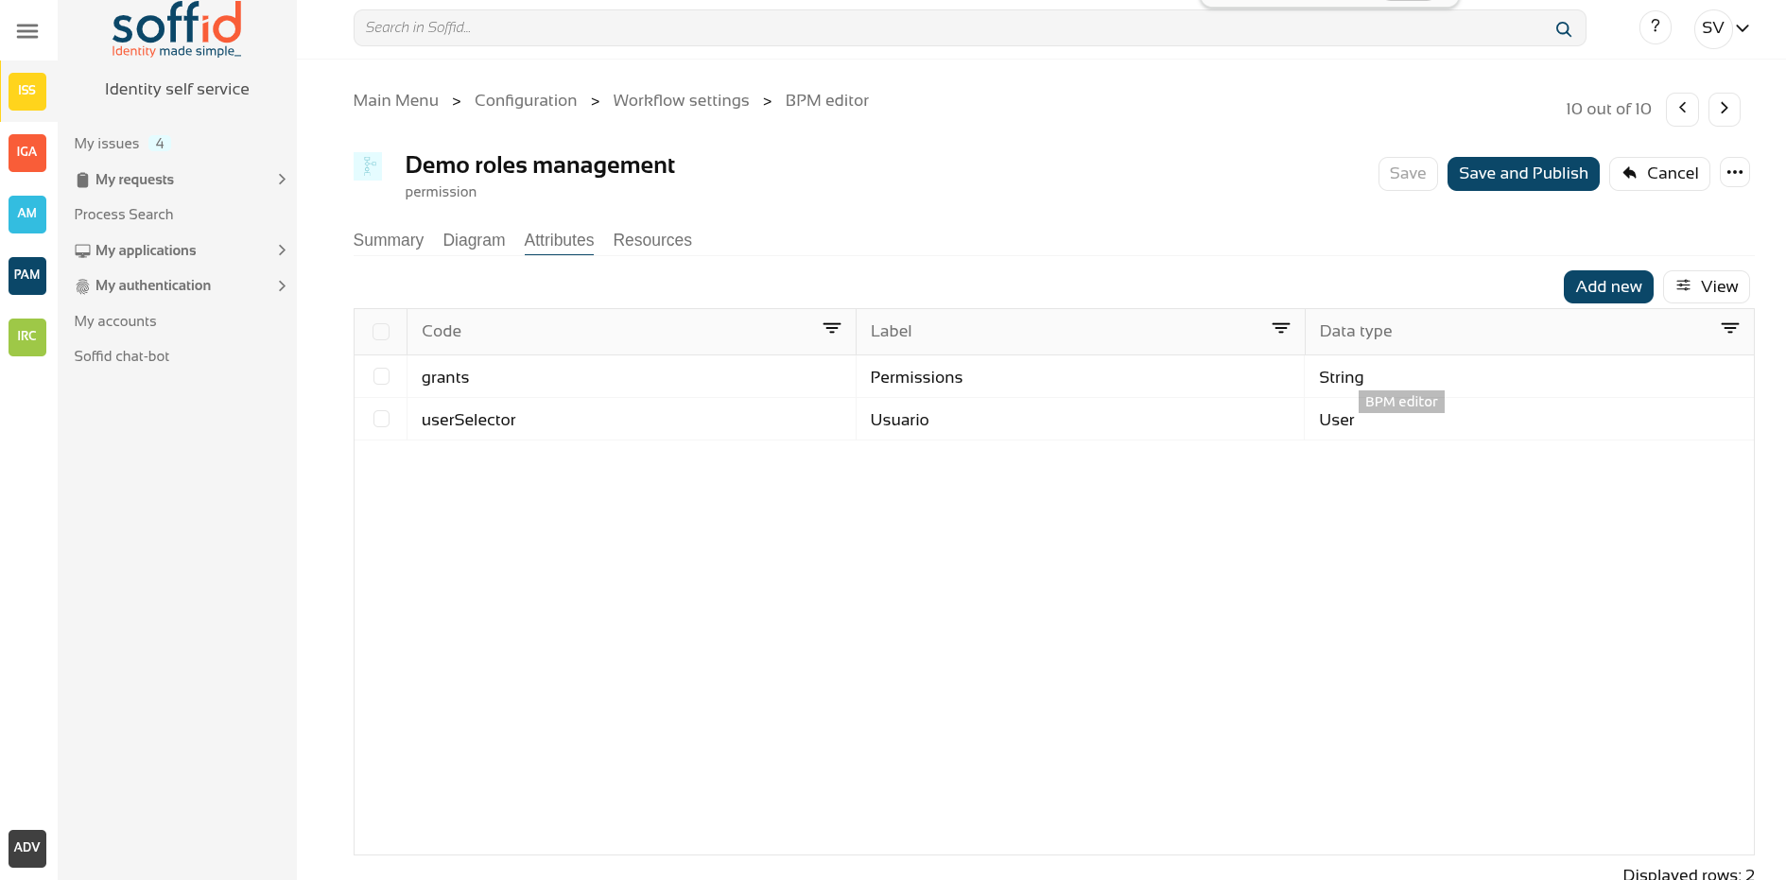
Task: Check the userSelector row checkbox
Action: 381,419
